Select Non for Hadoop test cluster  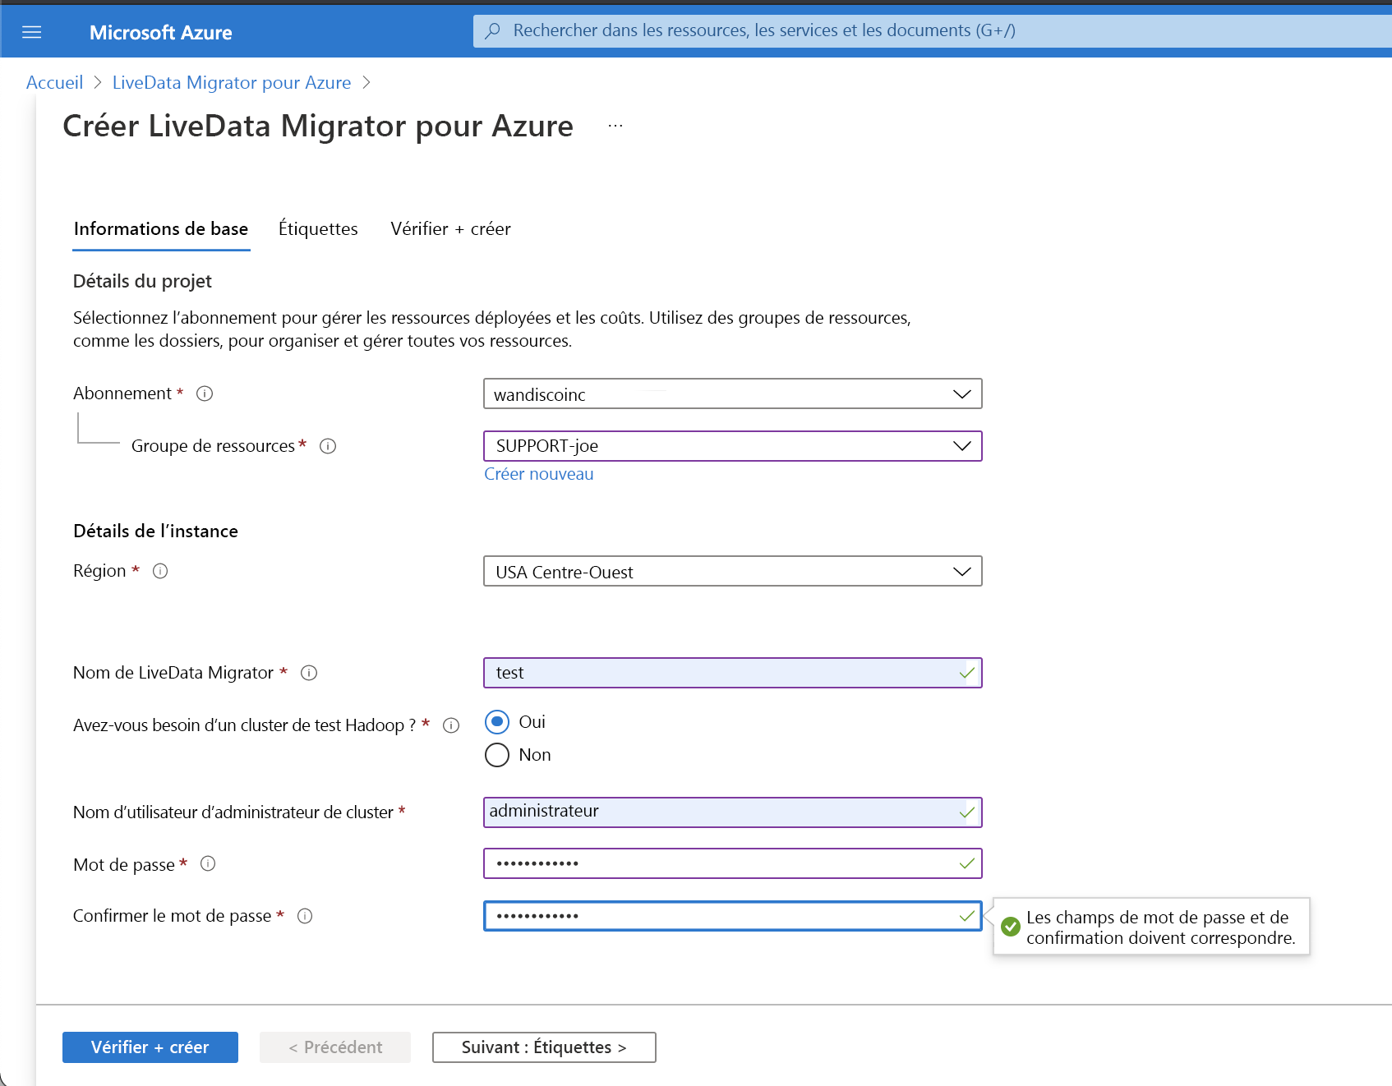click(497, 755)
